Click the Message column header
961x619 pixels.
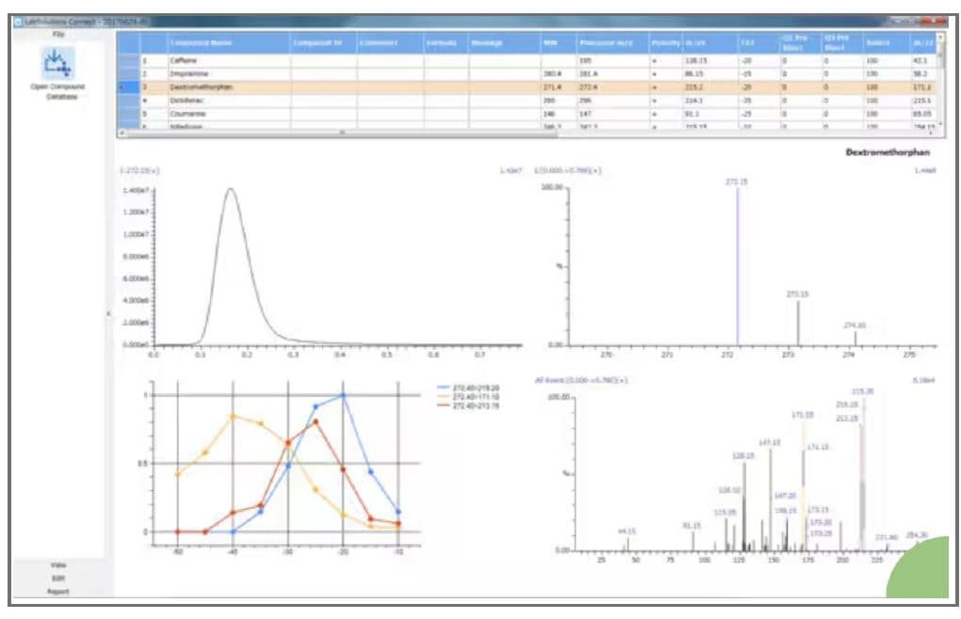504,43
